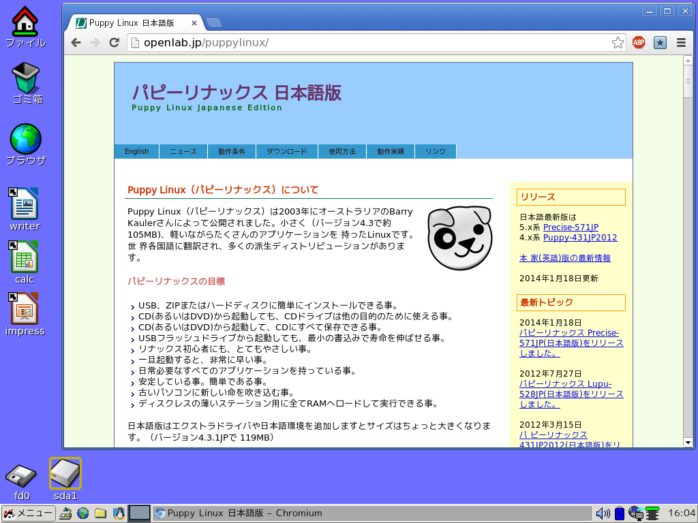Open the 動作条件 navigation tab
The image size is (698, 523).
click(232, 151)
